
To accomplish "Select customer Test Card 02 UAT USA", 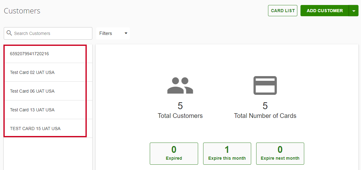I will 48,72.
